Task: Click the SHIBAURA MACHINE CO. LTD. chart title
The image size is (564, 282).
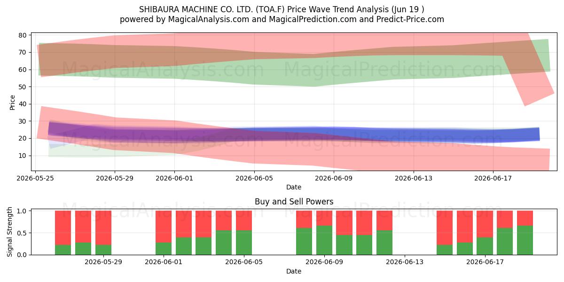Action: [282, 9]
